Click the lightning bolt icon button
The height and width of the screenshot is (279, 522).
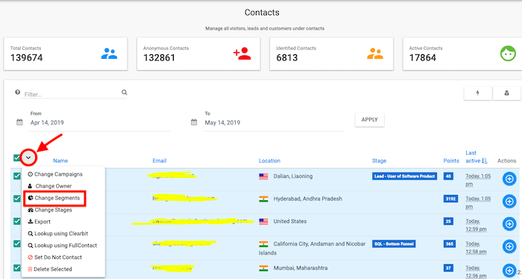point(478,93)
